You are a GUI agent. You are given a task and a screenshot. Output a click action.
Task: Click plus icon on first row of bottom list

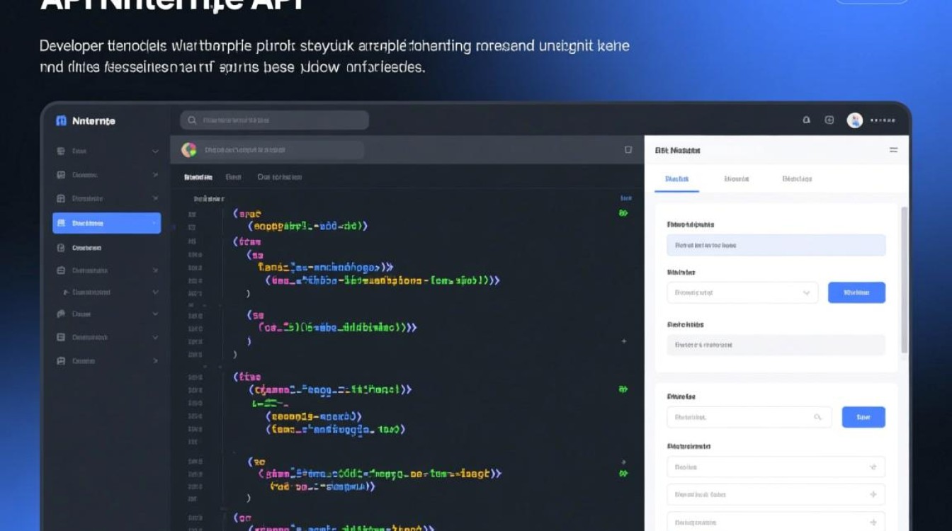coord(873,467)
